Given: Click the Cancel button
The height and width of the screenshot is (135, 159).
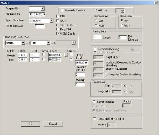Looking at the screenshot, I should coord(53,124).
